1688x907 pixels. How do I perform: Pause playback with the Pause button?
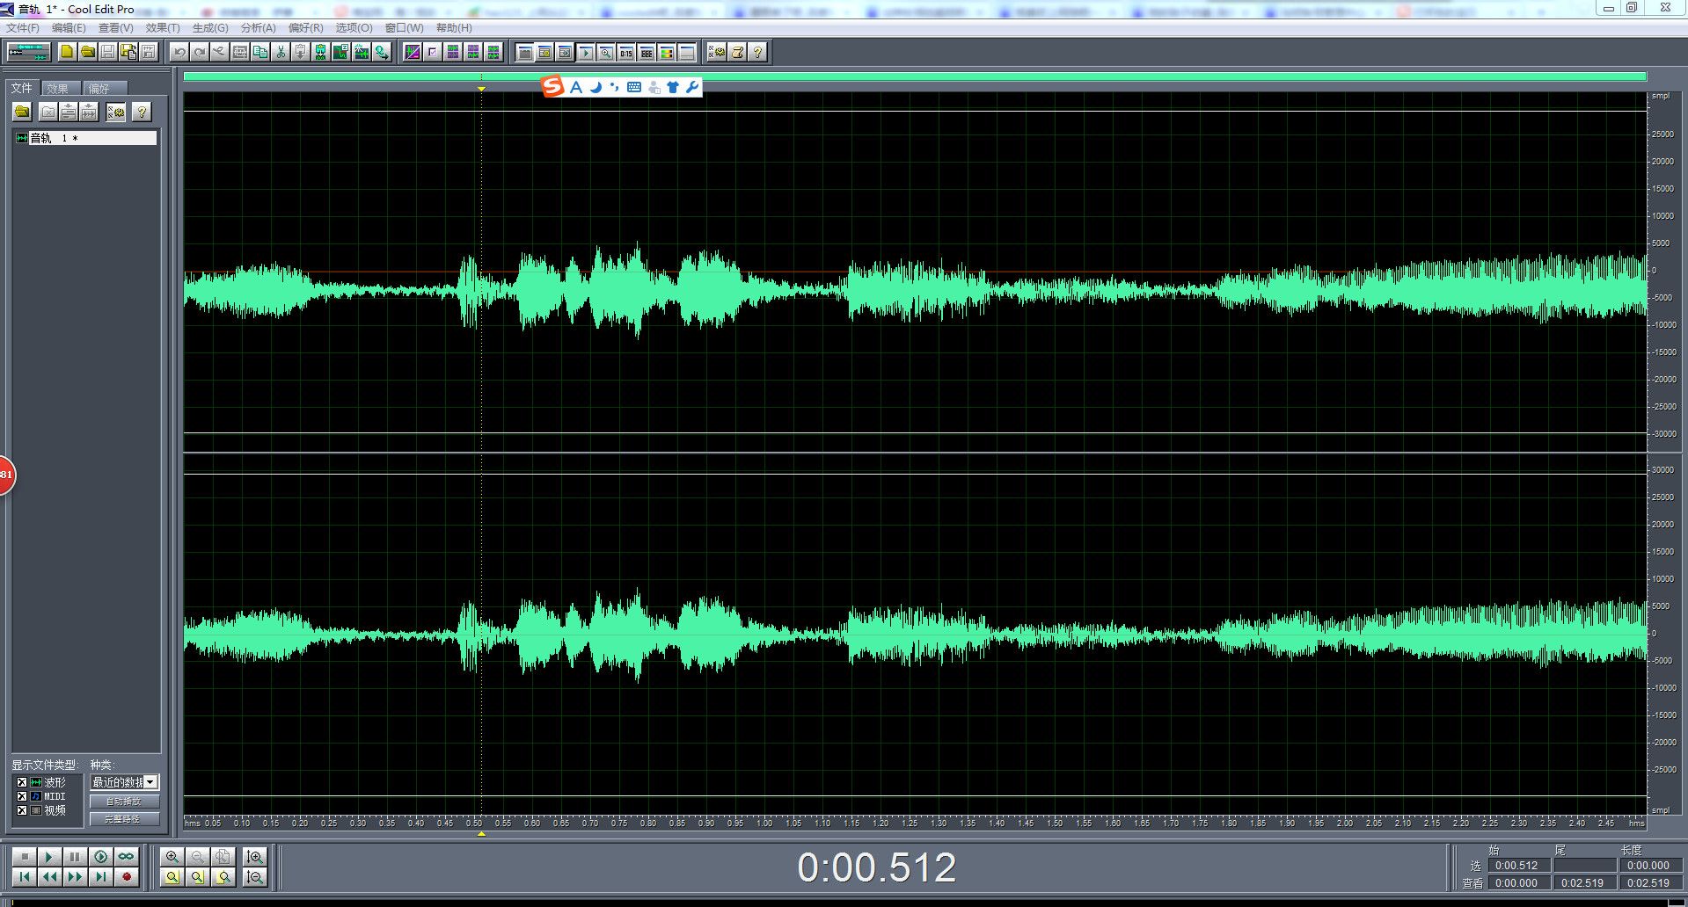click(76, 856)
